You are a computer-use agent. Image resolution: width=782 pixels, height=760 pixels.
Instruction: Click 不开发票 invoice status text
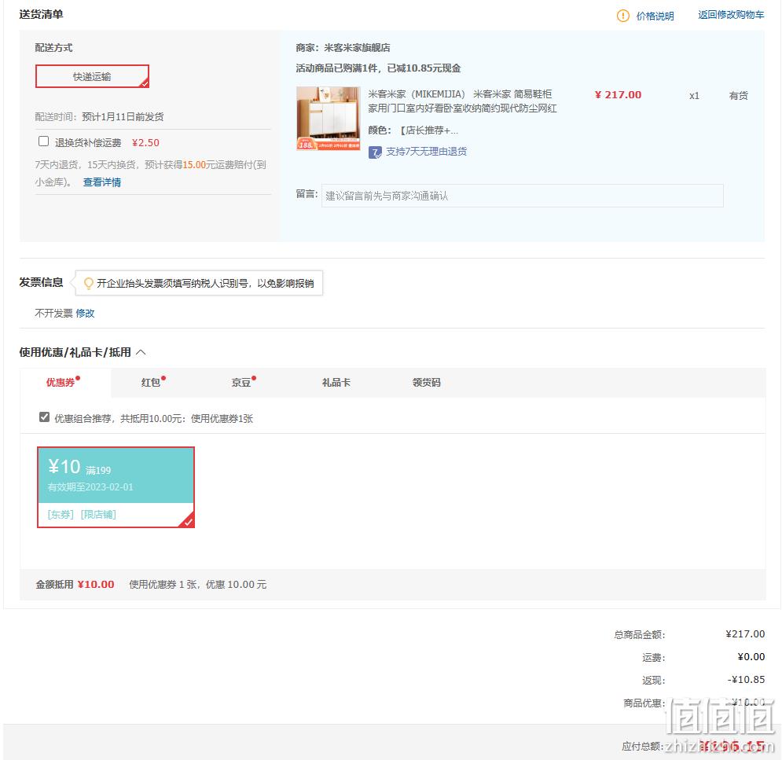point(53,313)
